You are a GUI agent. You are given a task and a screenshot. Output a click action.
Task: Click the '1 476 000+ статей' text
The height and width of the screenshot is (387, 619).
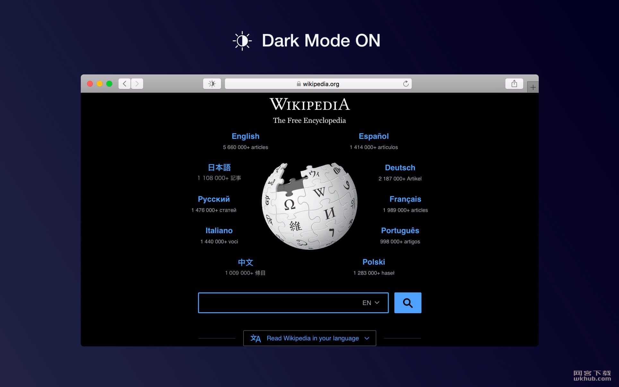[x=214, y=210]
